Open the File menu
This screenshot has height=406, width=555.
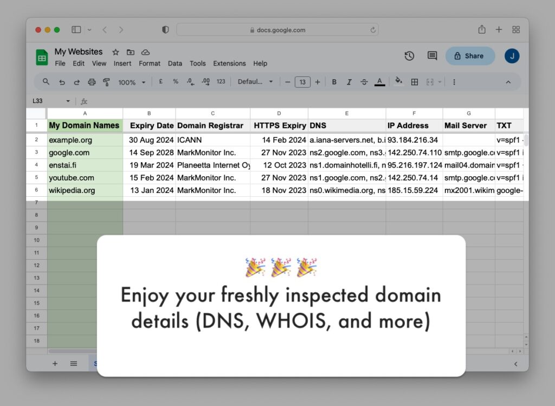[60, 63]
